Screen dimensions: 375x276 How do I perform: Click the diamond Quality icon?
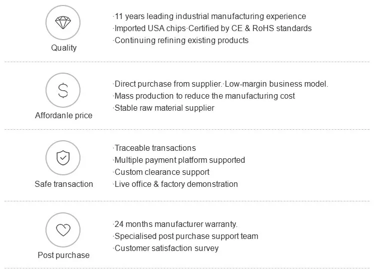coord(63,23)
